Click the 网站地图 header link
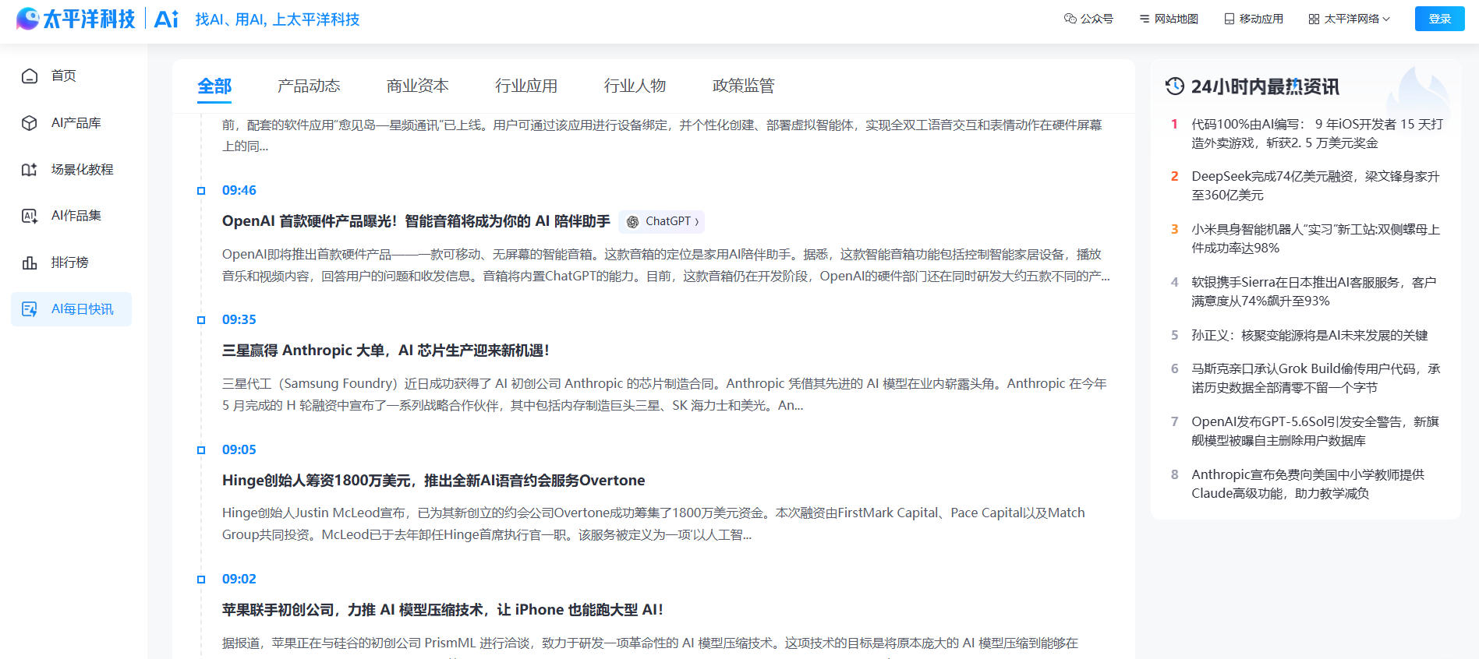Screen dimensions: 1479x659 pos(1169,19)
